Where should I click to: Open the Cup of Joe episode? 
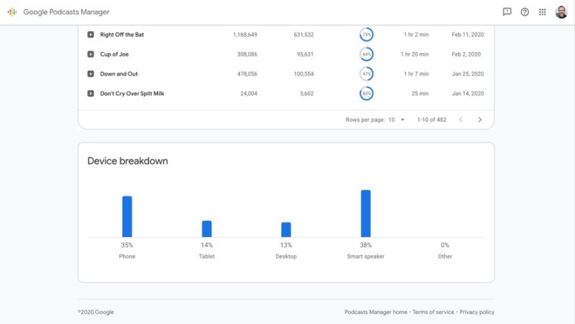114,55
